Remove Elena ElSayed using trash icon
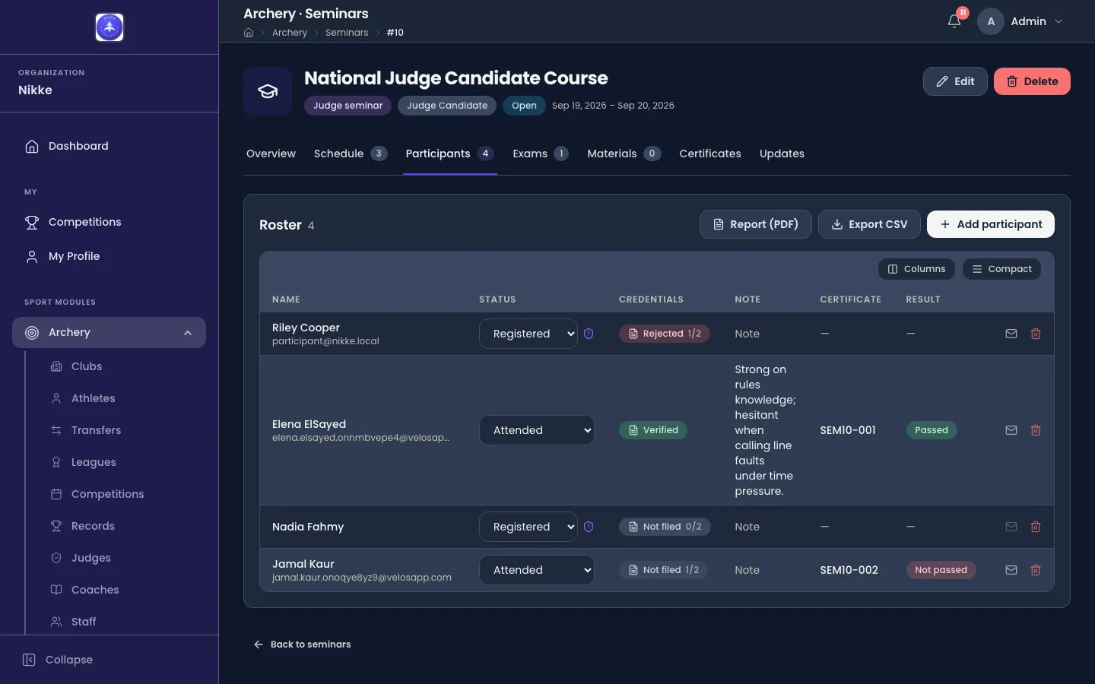Image resolution: width=1095 pixels, height=684 pixels. [1036, 430]
